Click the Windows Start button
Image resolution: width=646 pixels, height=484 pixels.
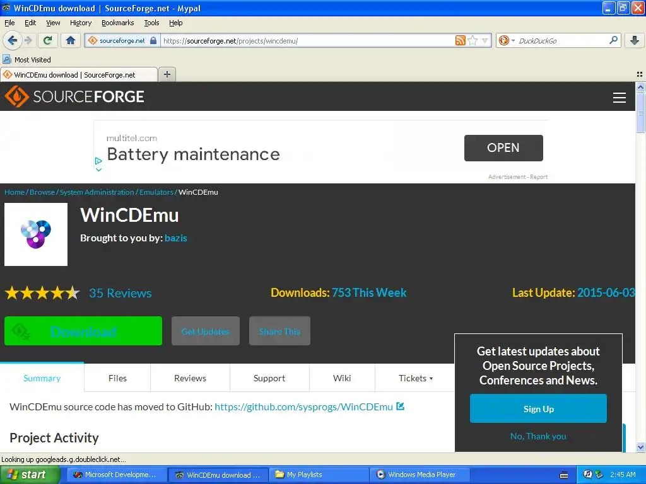coord(30,475)
